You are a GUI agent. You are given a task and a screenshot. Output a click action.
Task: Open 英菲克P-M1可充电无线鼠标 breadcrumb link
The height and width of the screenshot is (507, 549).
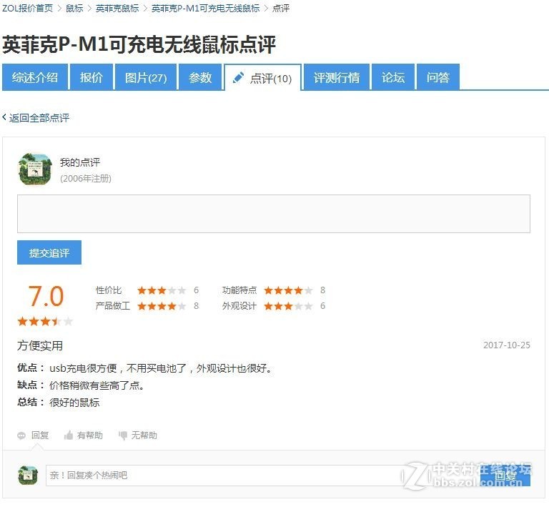[206, 8]
